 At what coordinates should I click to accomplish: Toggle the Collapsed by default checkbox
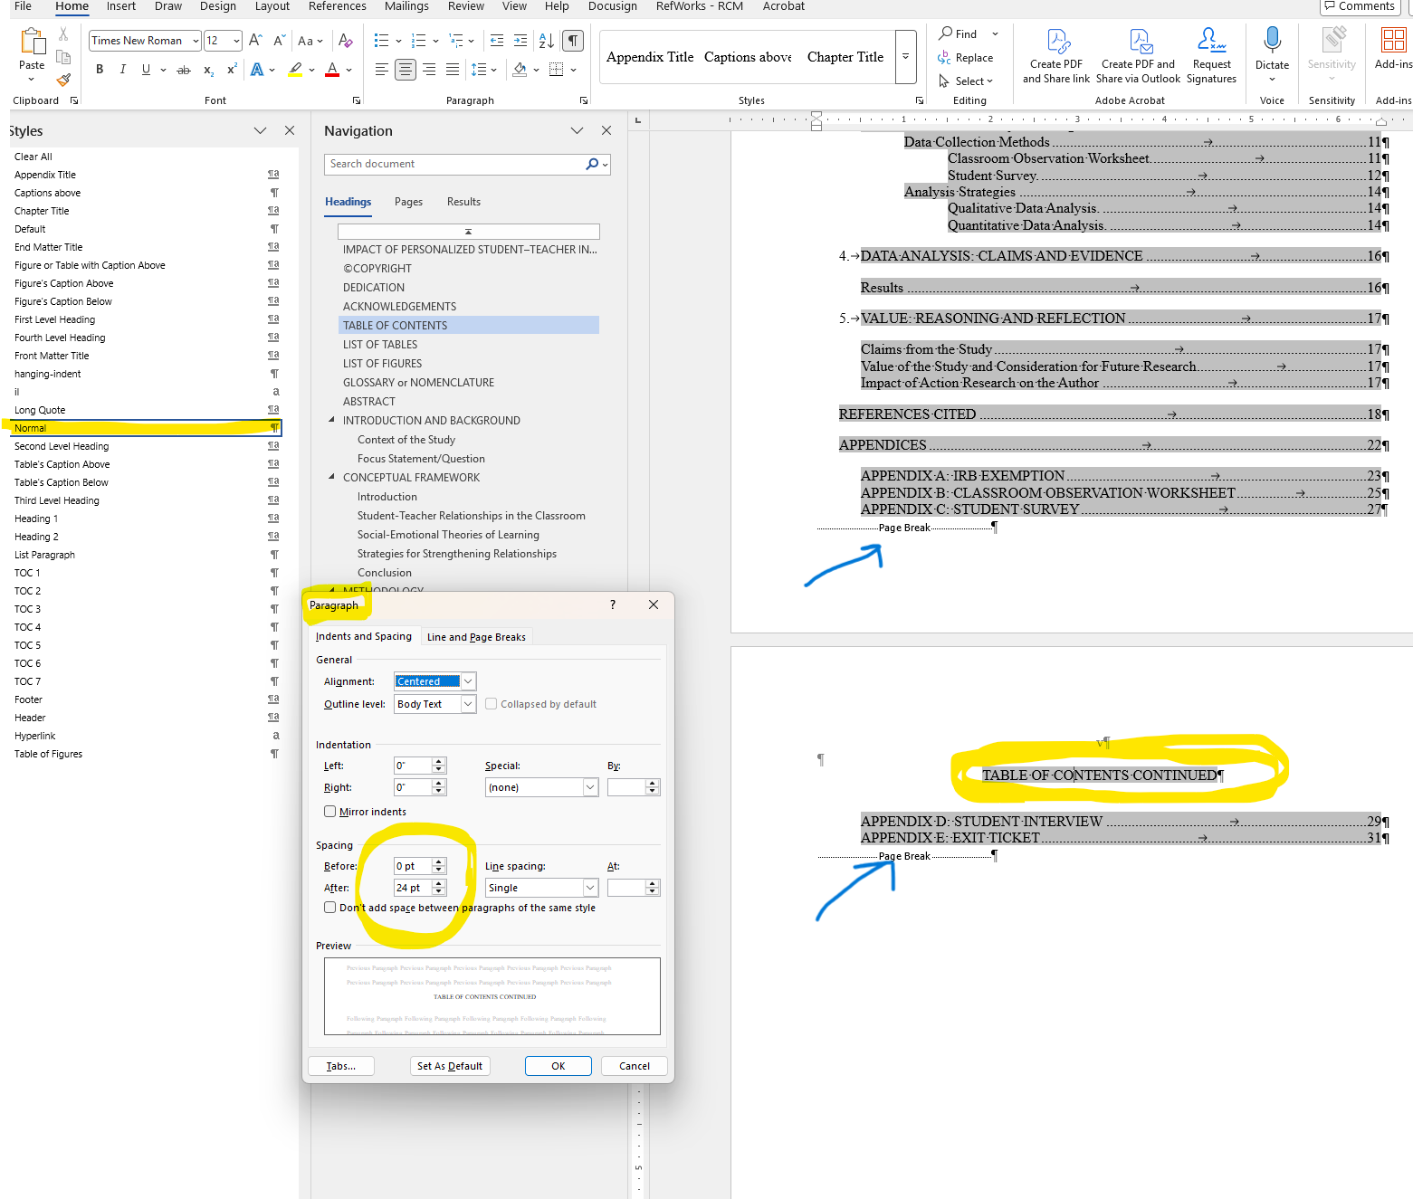tap(492, 704)
